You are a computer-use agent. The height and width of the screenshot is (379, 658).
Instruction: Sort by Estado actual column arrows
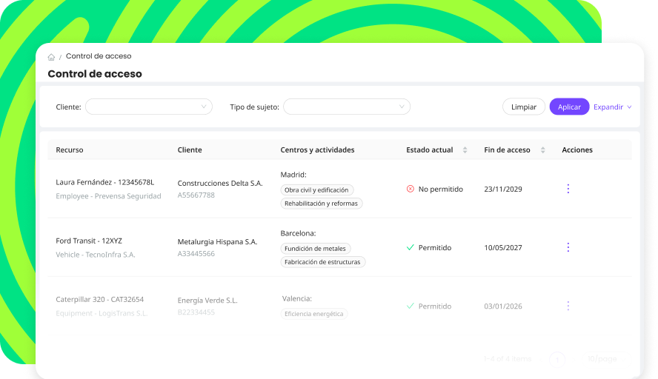465,150
